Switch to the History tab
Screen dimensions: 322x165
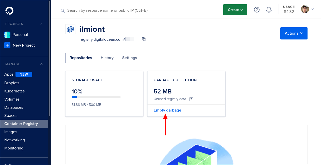tap(107, 58)
